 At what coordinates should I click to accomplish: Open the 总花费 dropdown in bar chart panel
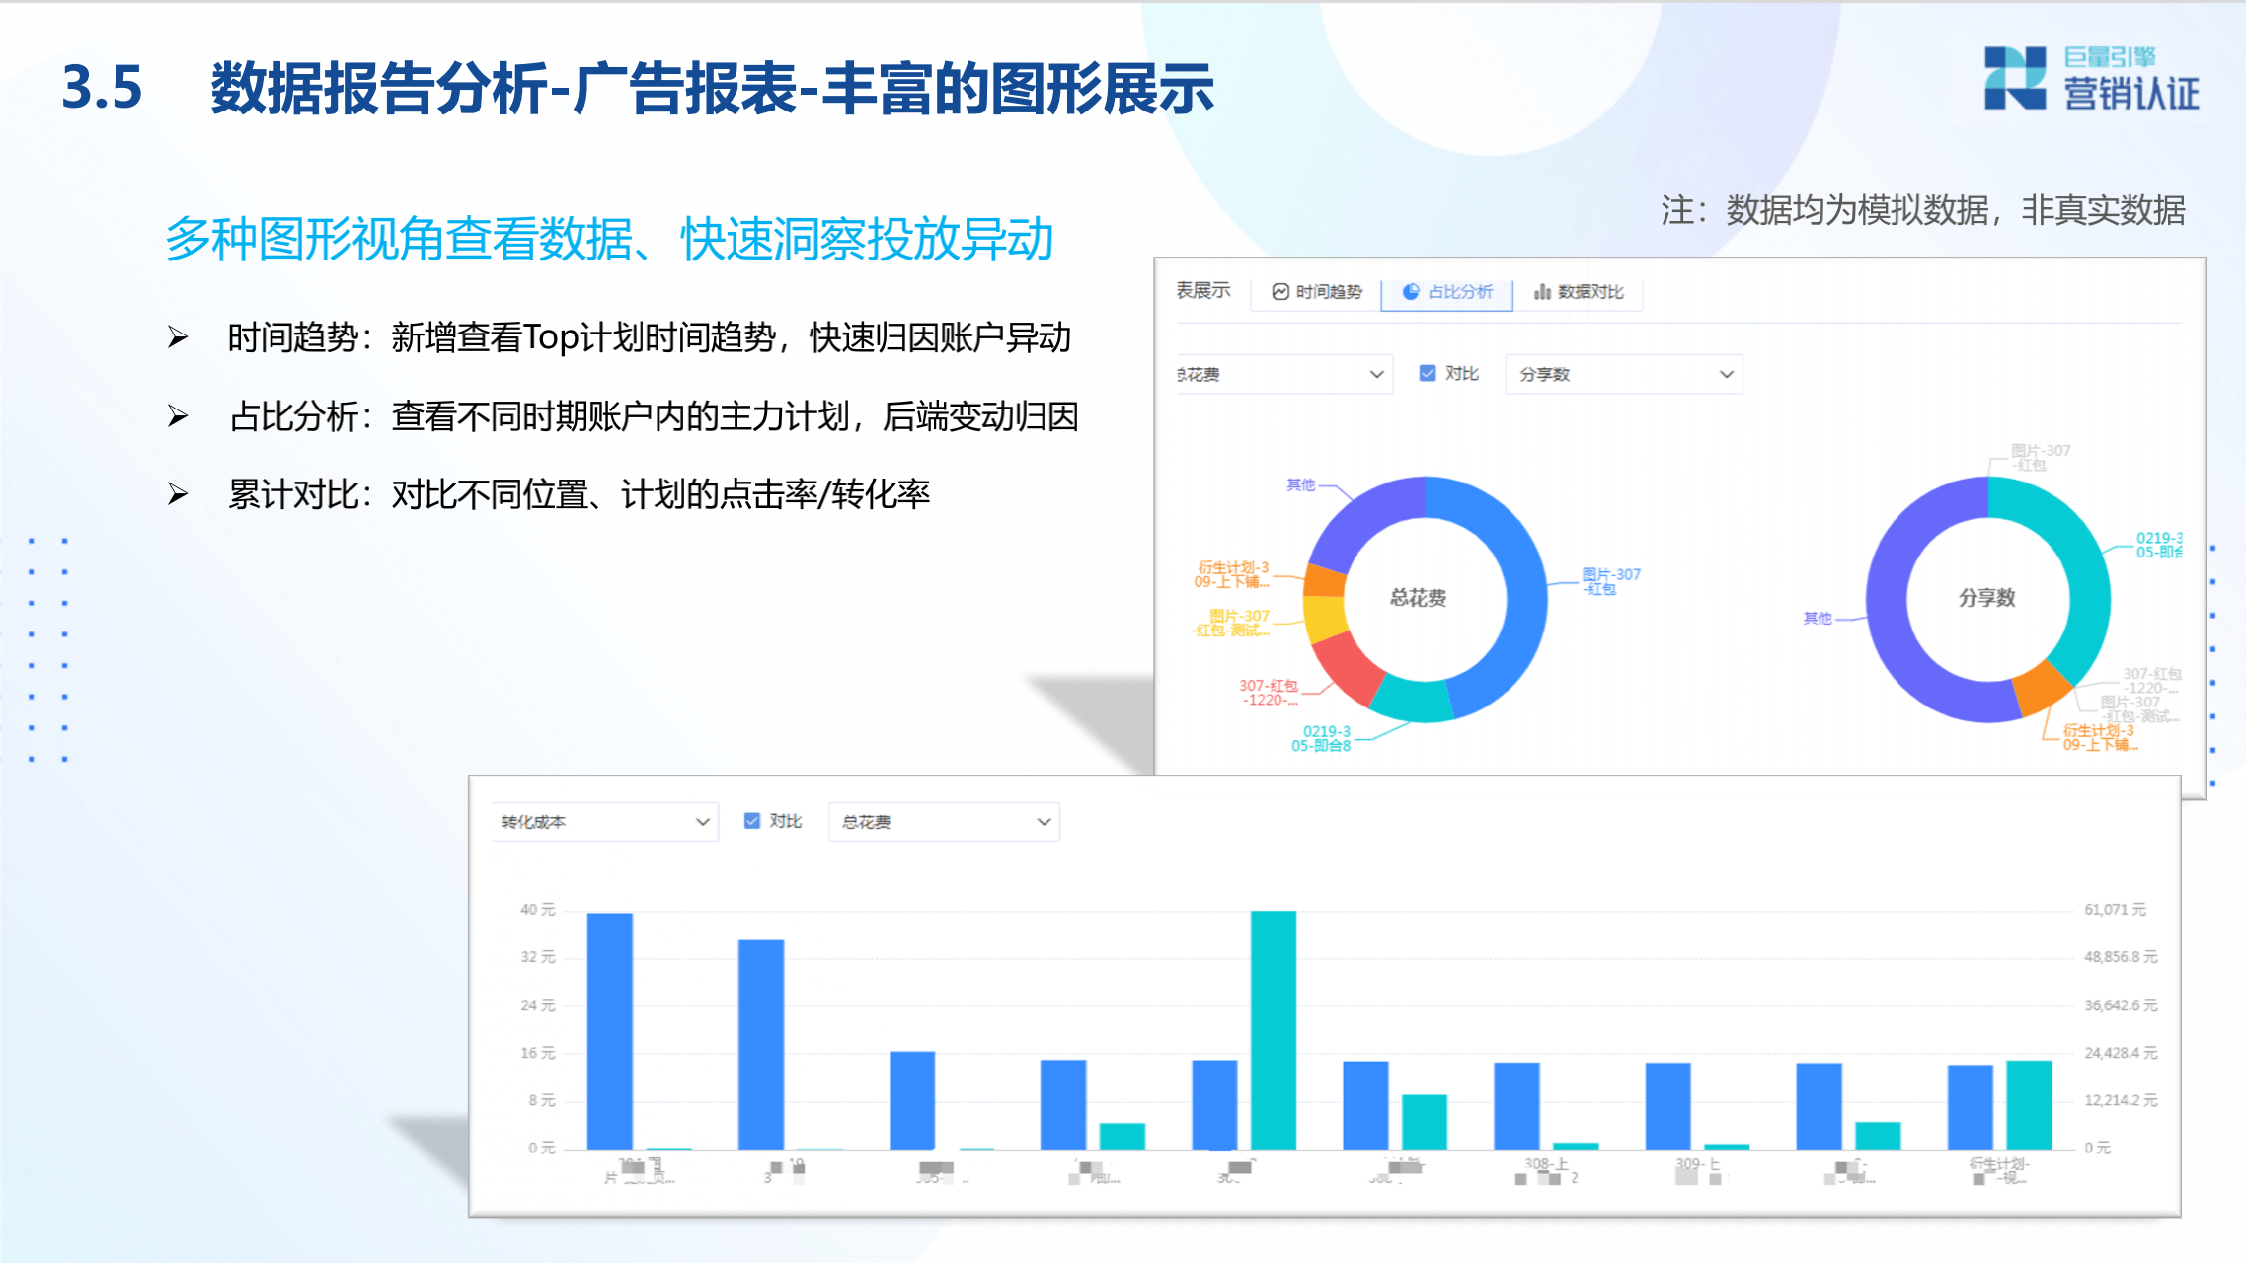pyautogui.click(x=944, y=821)
